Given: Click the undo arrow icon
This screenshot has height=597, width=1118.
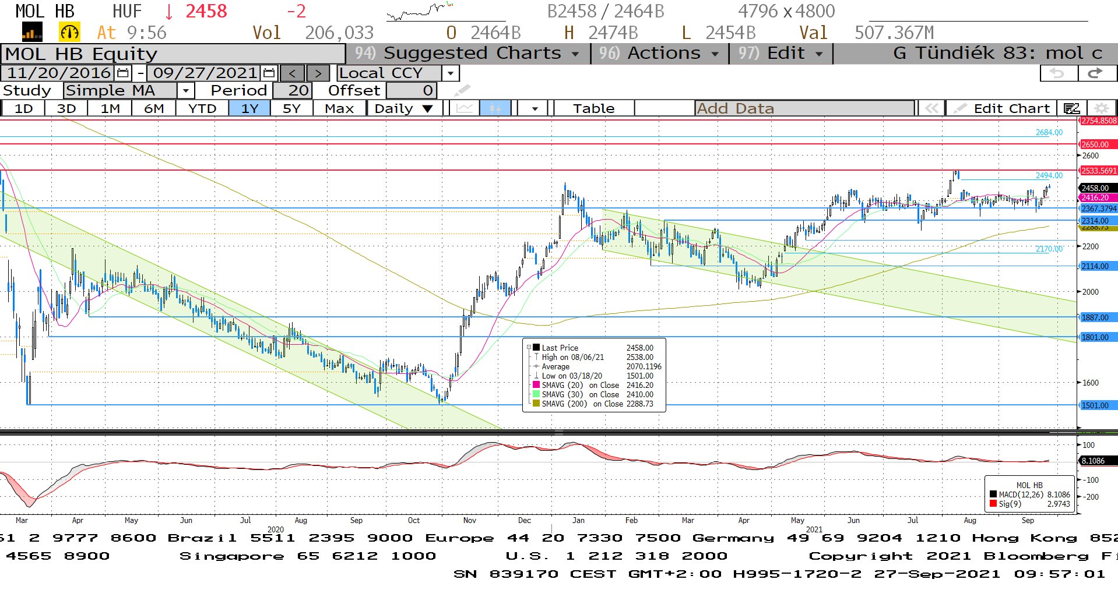Looking at the screenshot, I should (1058, 73).
